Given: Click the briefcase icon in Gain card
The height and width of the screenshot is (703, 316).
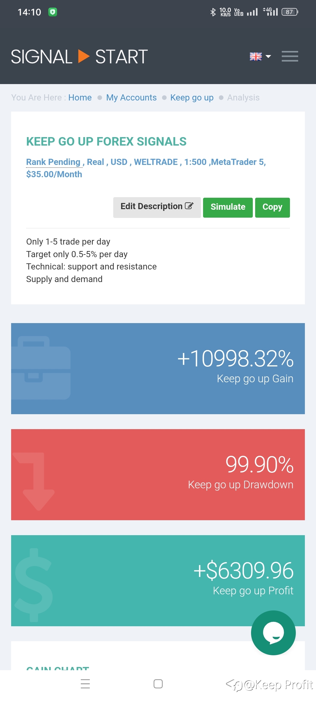Looking at the screenshot, I should 41,368.
